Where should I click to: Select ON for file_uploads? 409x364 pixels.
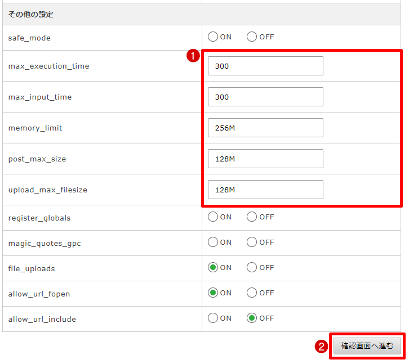(x=213, y=267)
